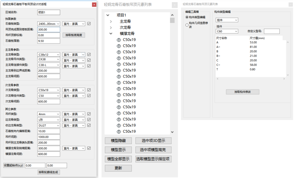Click the 吊杆间距 1000.00 input field
The height and width of the screenshot is (178, 294).
click(49, 137)
